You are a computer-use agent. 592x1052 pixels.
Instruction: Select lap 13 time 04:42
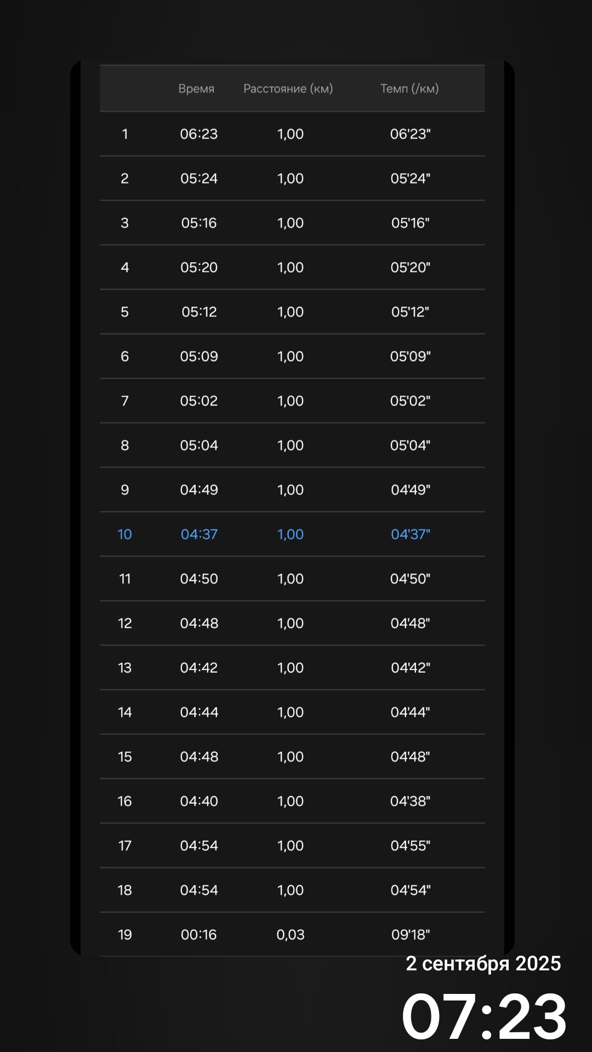pyautogui.click(x=199, y=668)
